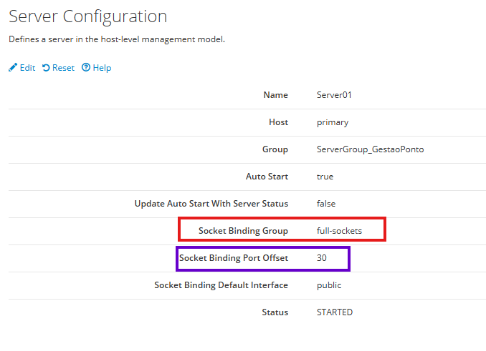The height and width of the screenshot is (351, 486).
Task: Click the Update Auto Start With Server Status label
Action: 211,204
